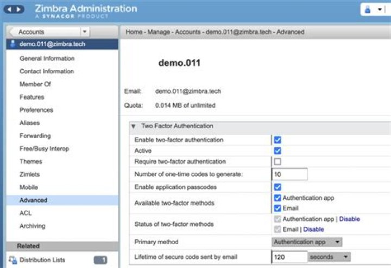Open General Information section
The width and height of the screenshot is (391, 268).
(x=47, y=58)
